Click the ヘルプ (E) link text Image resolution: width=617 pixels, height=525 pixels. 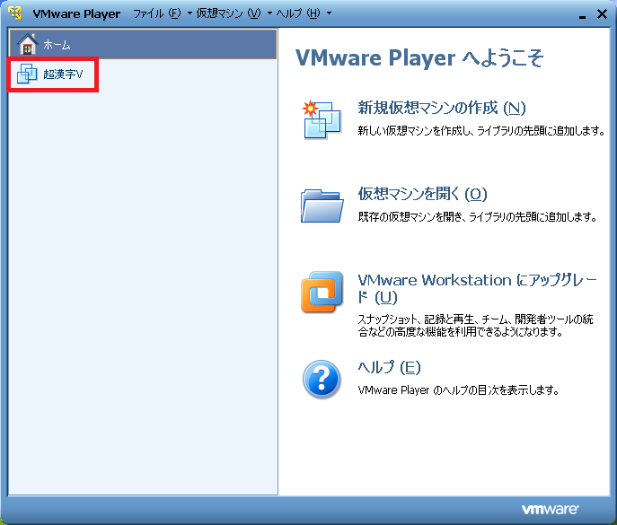(x=388, y=367)
